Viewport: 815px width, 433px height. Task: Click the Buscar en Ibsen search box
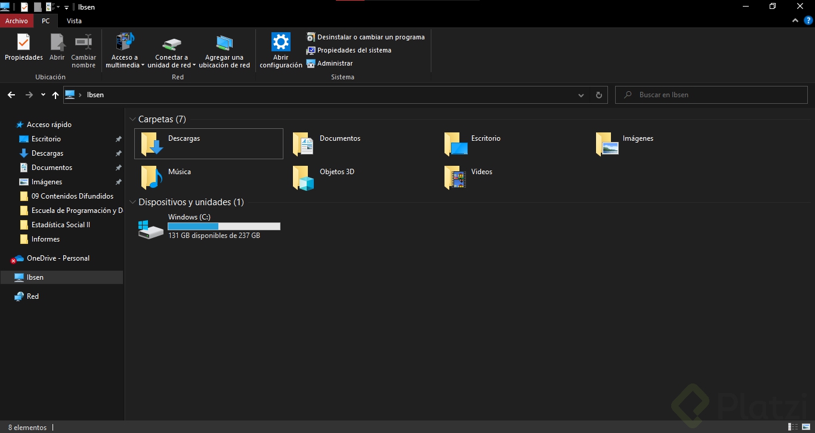pos(711,95)
